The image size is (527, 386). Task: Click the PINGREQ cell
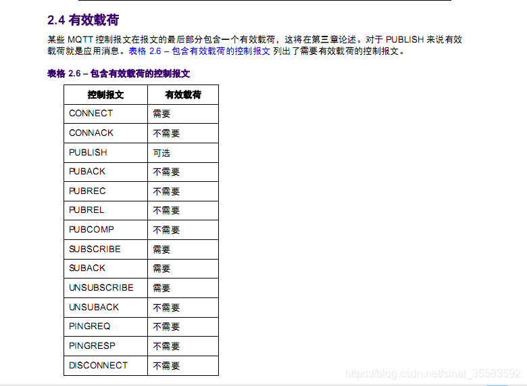click(x=105, y=327)
